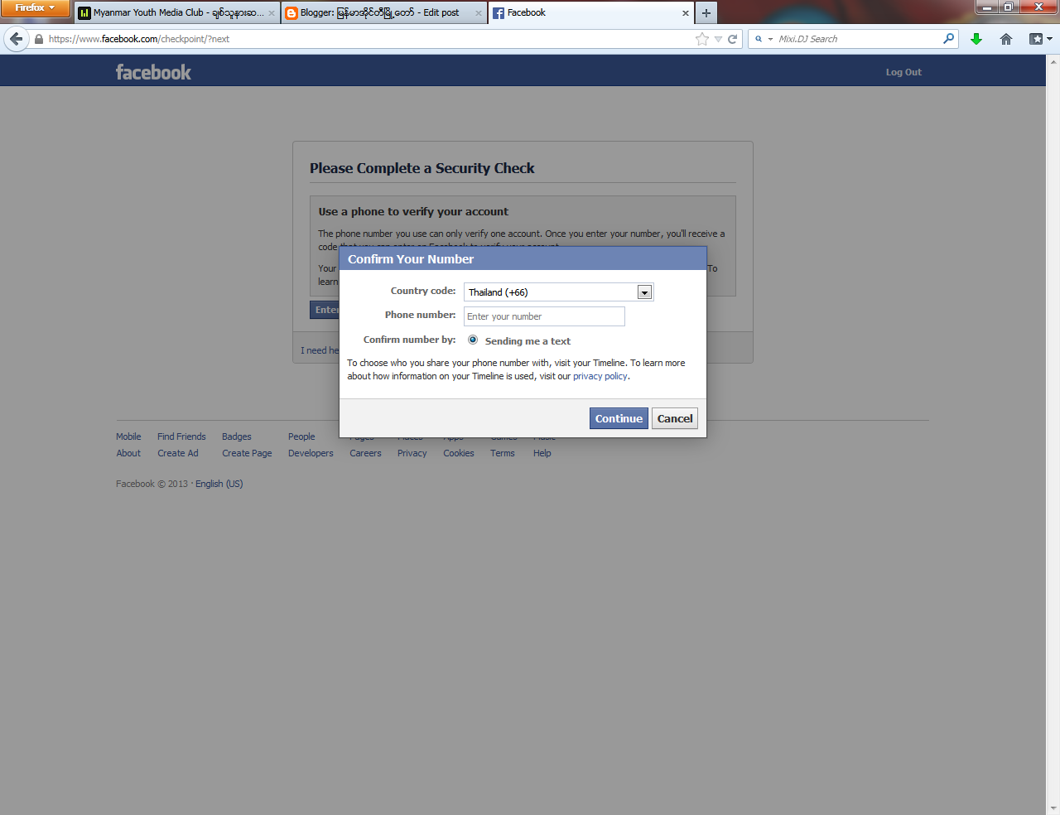Close the Facebook tab
The image size is (1060, 815).
pyautogui.click(x=686, y=13)
